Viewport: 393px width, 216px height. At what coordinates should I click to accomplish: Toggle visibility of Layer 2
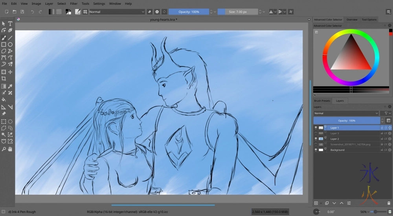[316, 139]
